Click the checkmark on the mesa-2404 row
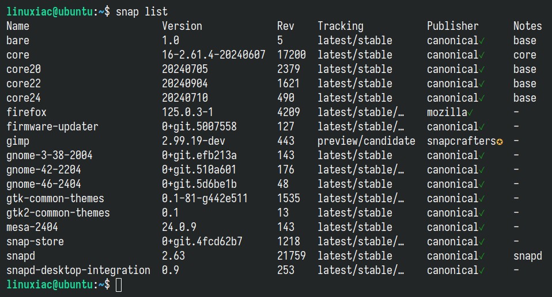Screen dimensions: 552x297 point(482,228)
